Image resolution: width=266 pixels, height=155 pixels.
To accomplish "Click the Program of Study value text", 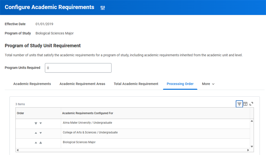I will pyautogui.click(x=55, y=33).
